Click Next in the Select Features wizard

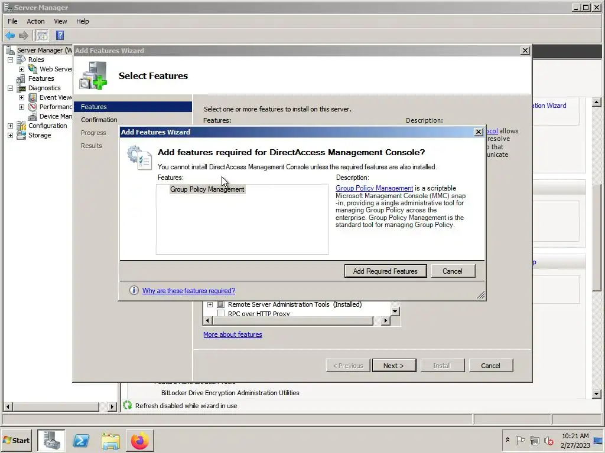pos(394,366)
